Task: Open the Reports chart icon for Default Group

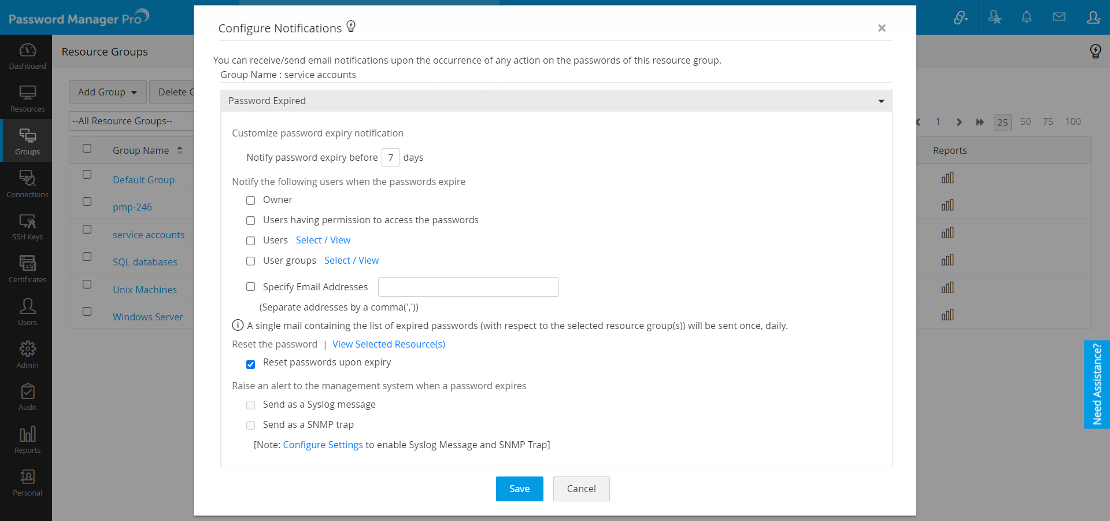Action: click(x=948, y=178)
